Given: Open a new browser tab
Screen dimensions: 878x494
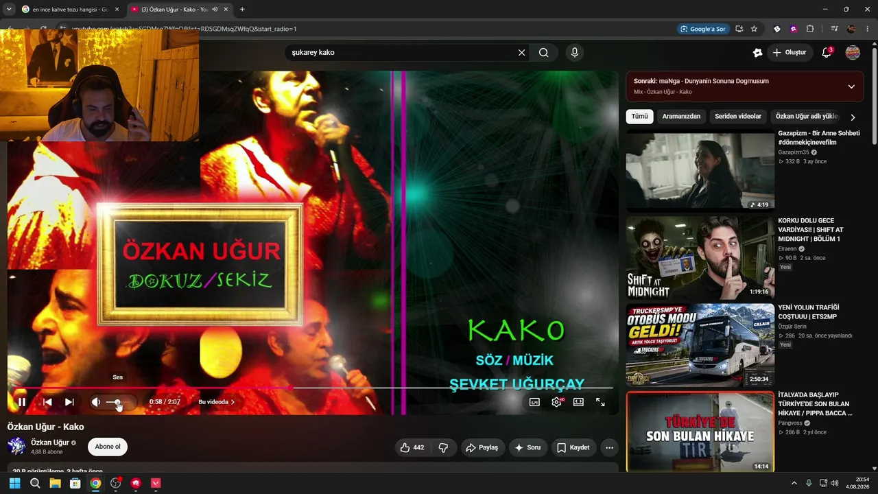Looking at the screenshot, I should tap(242, 10).
